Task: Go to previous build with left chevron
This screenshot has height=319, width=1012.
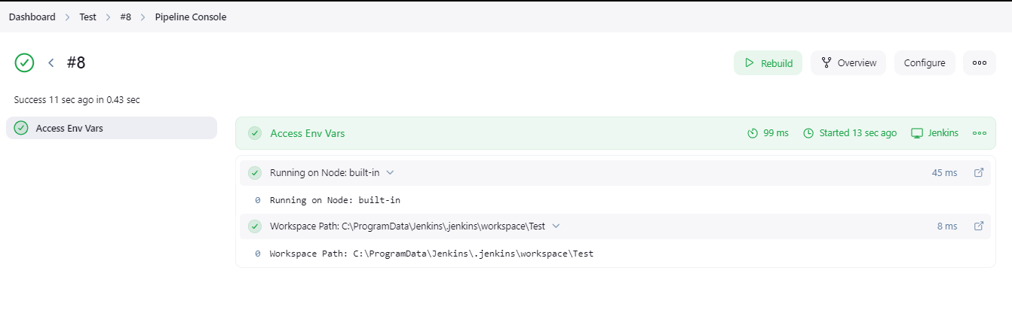Action: [x=51, y=62]
